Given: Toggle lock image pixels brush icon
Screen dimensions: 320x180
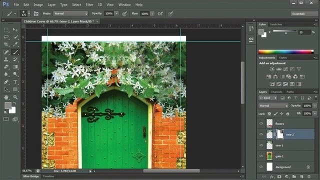Looking at the screenshot, I should click(275, 113).
